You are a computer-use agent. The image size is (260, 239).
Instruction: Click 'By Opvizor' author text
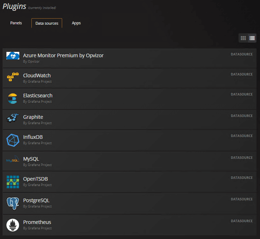[x=31, y=62]
